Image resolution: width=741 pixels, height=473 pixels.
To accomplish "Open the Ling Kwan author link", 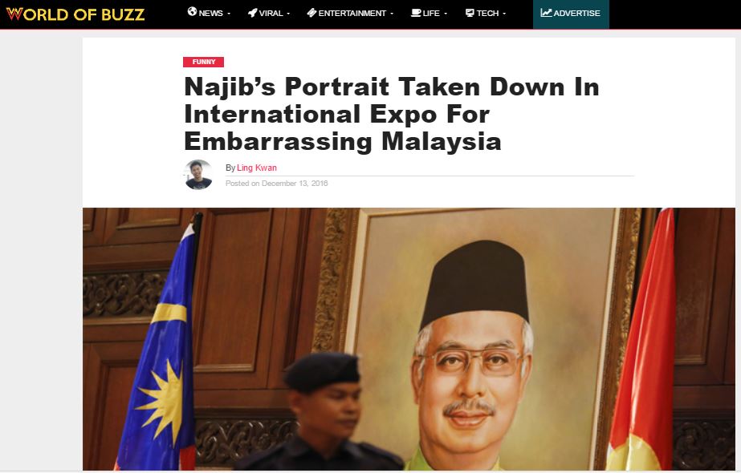I will 257,168.
